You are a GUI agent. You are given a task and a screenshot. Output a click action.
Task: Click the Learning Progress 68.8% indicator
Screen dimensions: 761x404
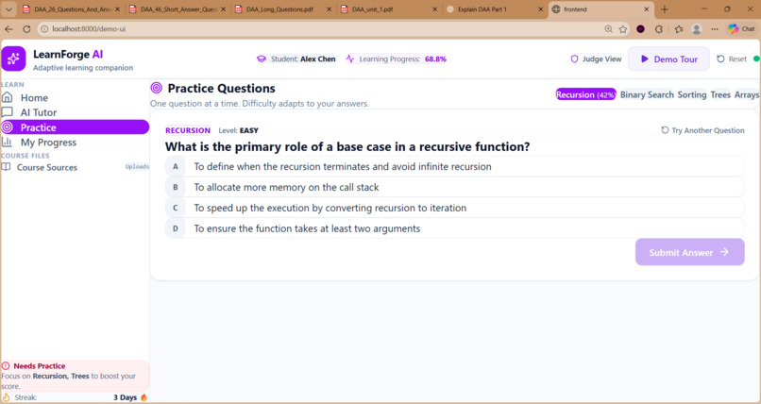tap(396, 59)
